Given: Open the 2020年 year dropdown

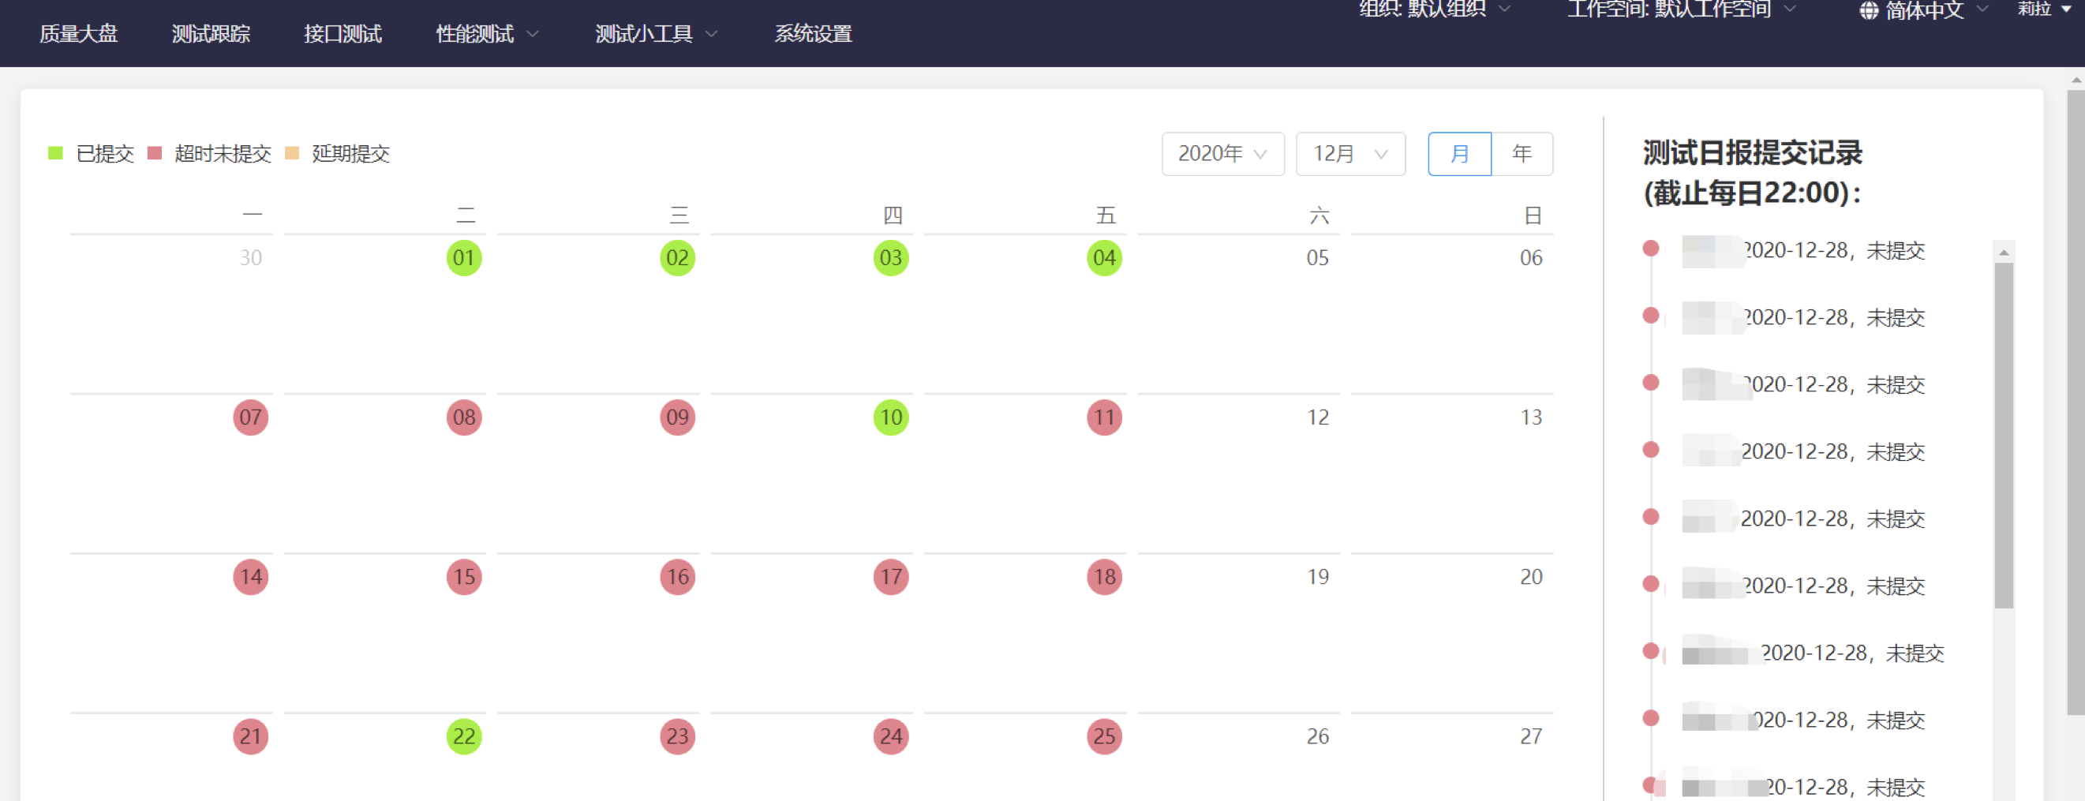Looking at the screenshot, I should click(1222, 154).
